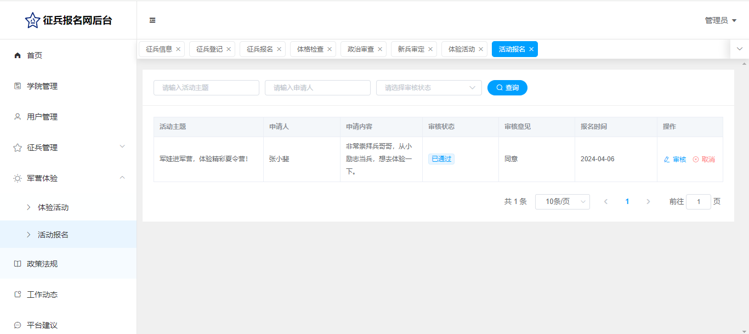Open the 10条/页 page size dropdown
749x334 pixels.
pyautogui.click(x=562, y=202)
